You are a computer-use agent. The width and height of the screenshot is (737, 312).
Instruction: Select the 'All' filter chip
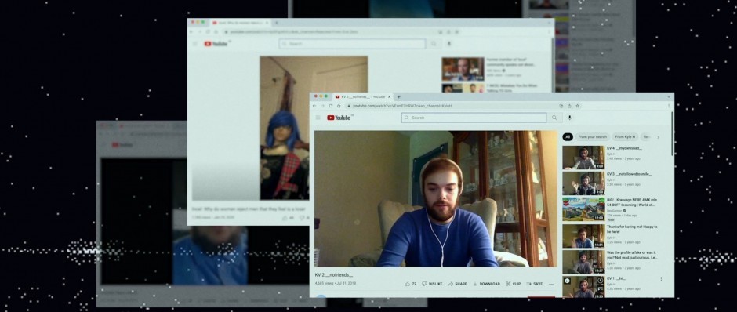(x=568, y=137)
